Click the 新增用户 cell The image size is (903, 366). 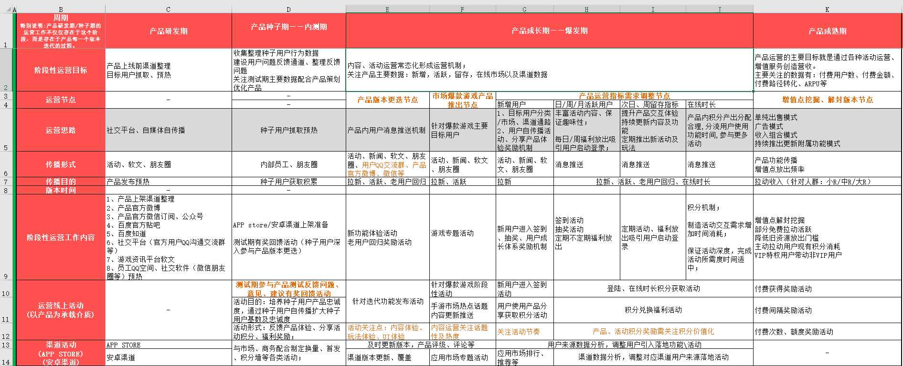click(x=524, y=104)
